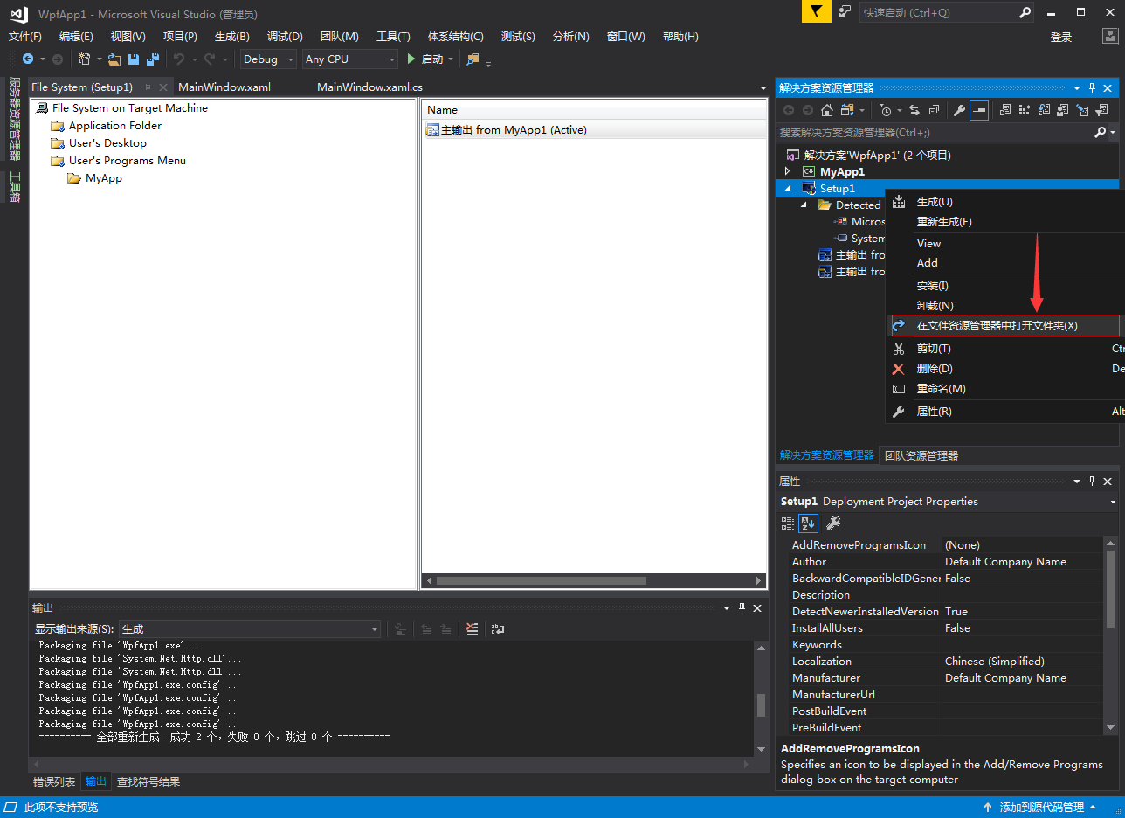Open the document tabs overflow dropdown arrow
The height and width of the screenshot is (818, 1125).
pyautogui.click(x=763, y=88)
